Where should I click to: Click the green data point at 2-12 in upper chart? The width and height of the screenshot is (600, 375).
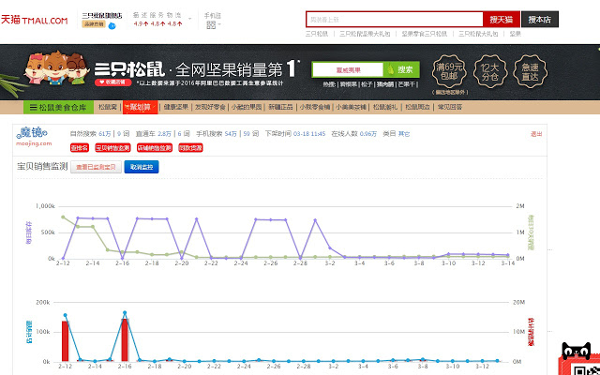(63, 217)
